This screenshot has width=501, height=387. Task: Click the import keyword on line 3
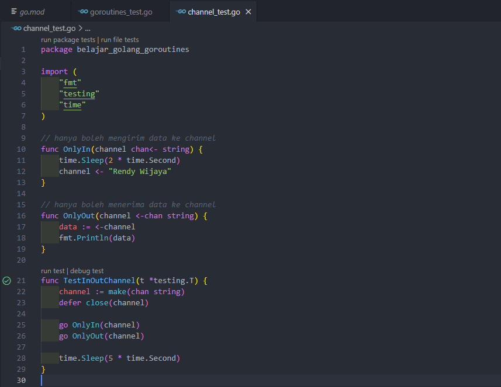coord(54,72)
